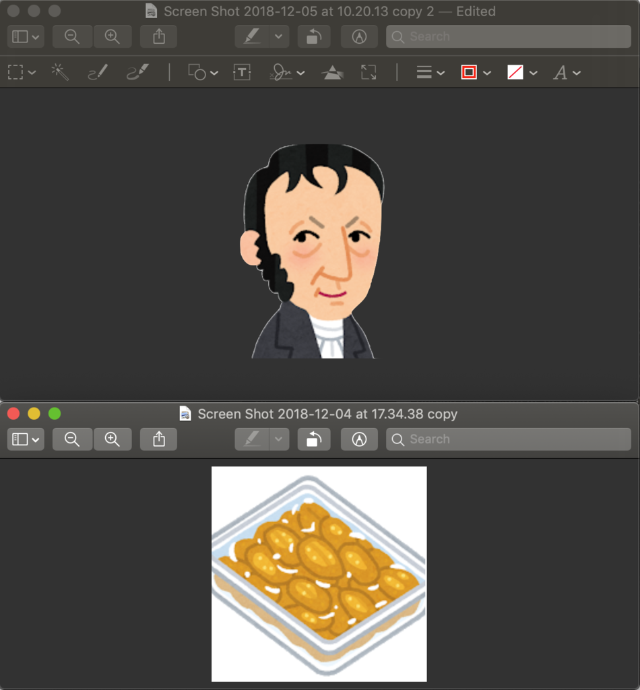This screenshot has height=690, width=640.
Task: Zoom in within the bottom Preview window
Action: click(112, 439)
